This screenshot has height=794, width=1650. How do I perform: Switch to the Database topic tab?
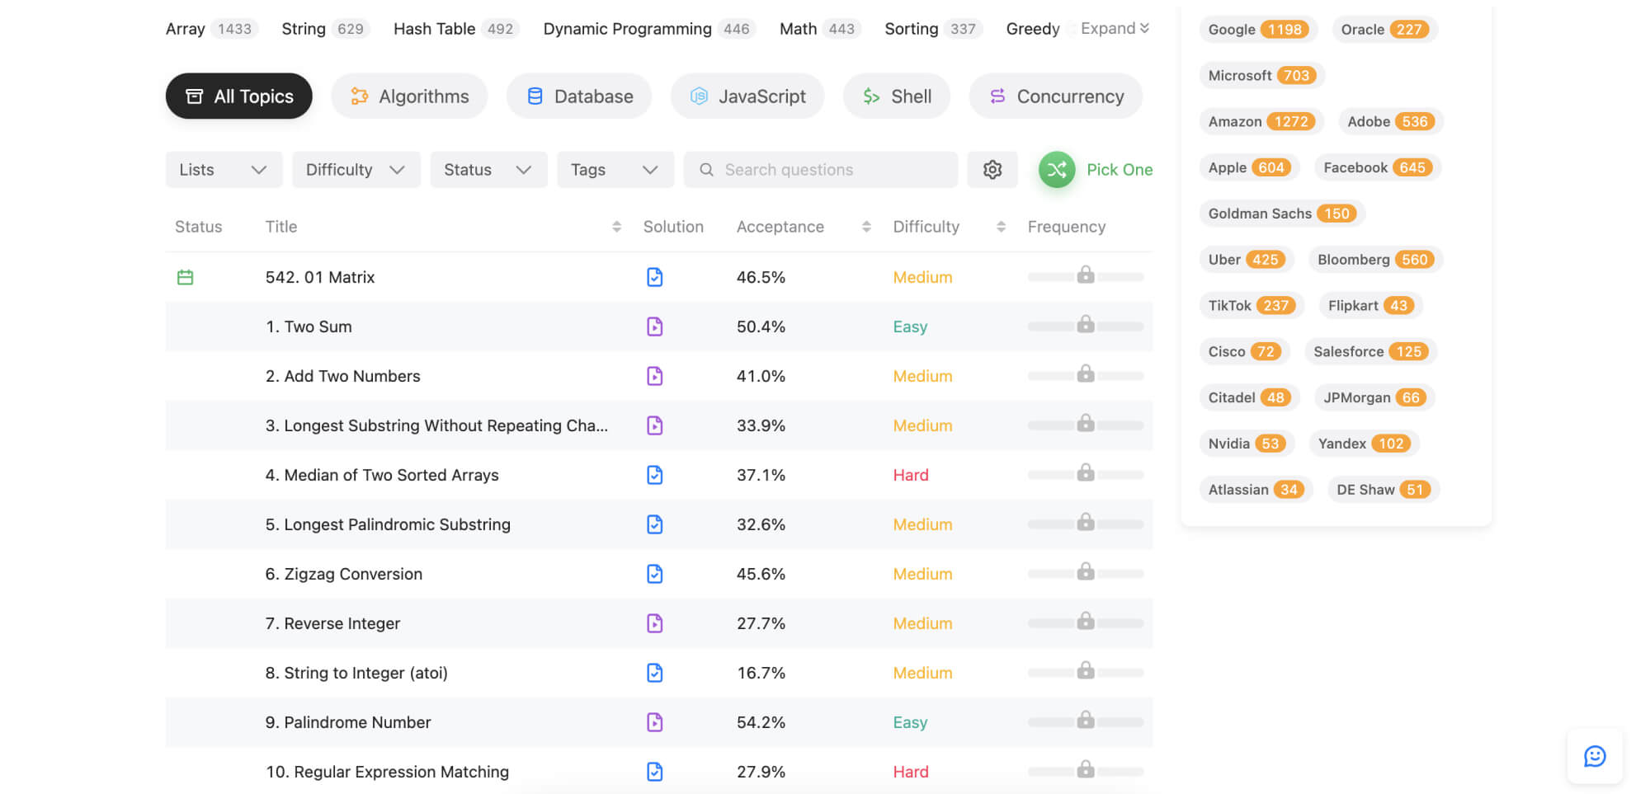click(x=579, y=96)
